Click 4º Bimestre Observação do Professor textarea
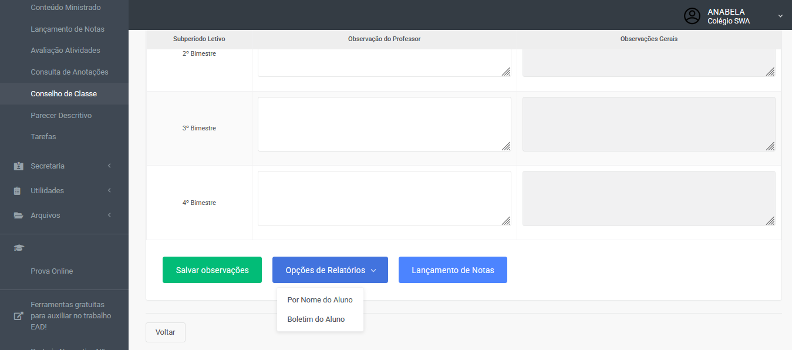 coord(385,198)
